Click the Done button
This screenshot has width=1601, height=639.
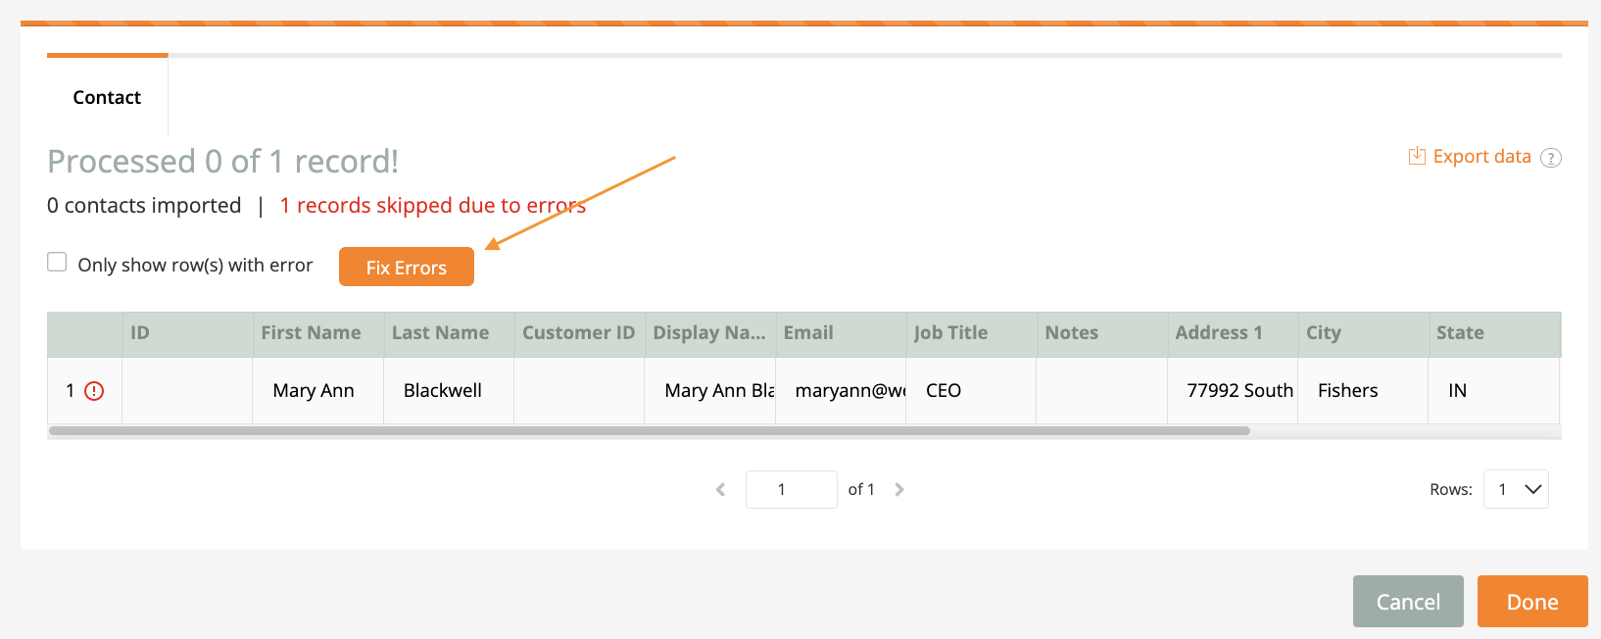click(x=1532, y=602)
